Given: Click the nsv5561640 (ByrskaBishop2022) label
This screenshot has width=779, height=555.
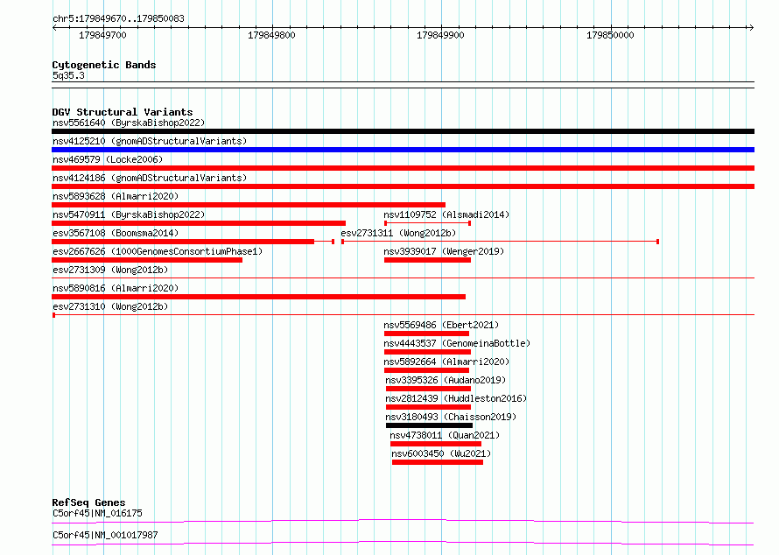Looking at the screenshot, I should pyautogui.click(x=129, y=123).
